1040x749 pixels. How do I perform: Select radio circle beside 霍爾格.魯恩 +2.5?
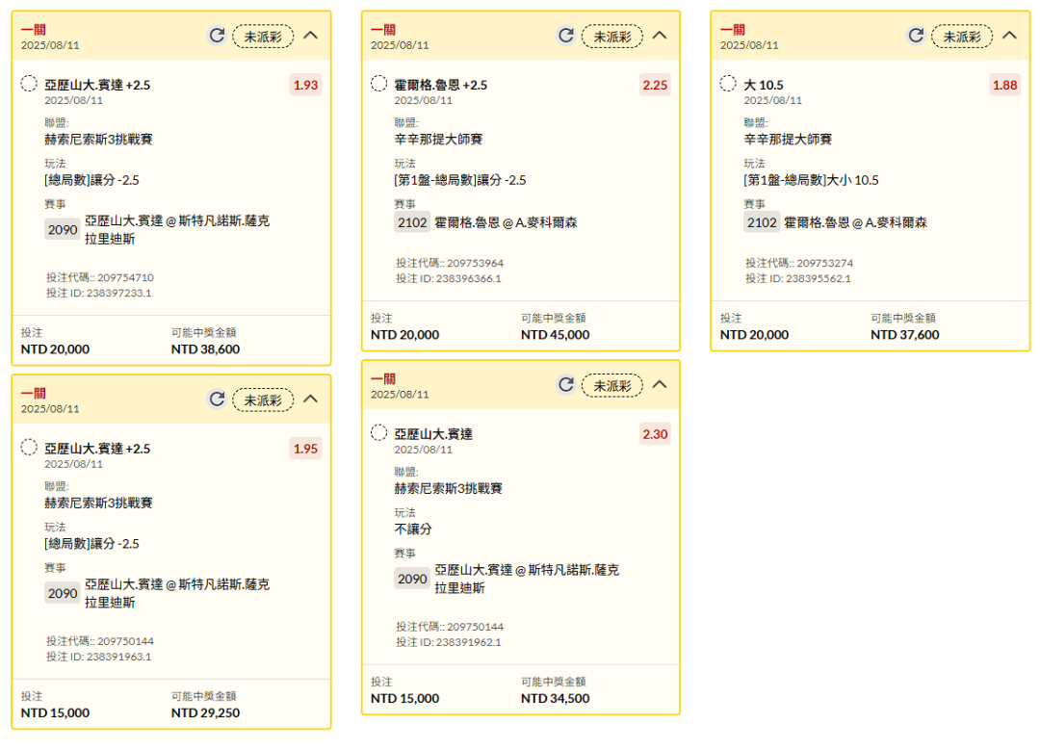point(378,84)
